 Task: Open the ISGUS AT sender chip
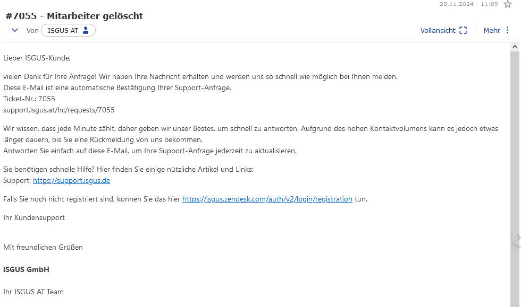click(68, 31)
